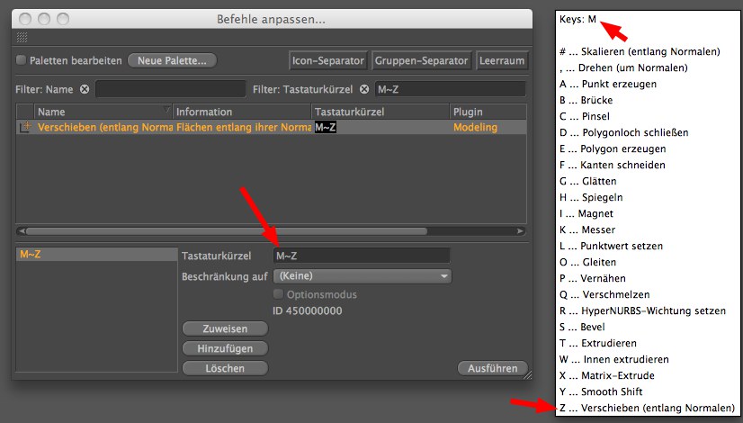
Task: Click the Löschen button
Action: coord(225,368)
